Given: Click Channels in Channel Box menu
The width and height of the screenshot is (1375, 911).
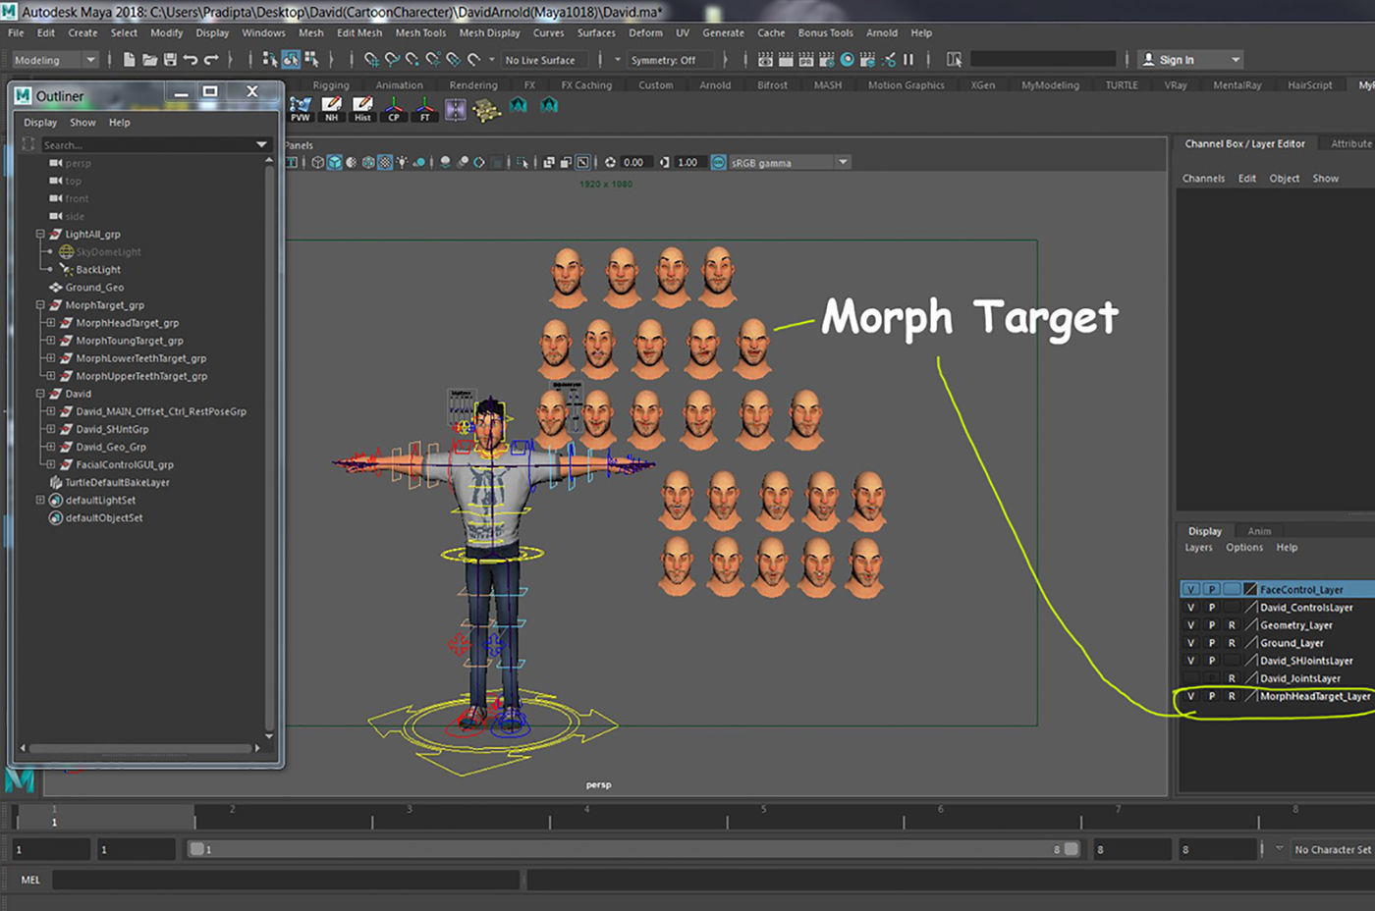Looking at the screenshot, I should point(1203,179).
